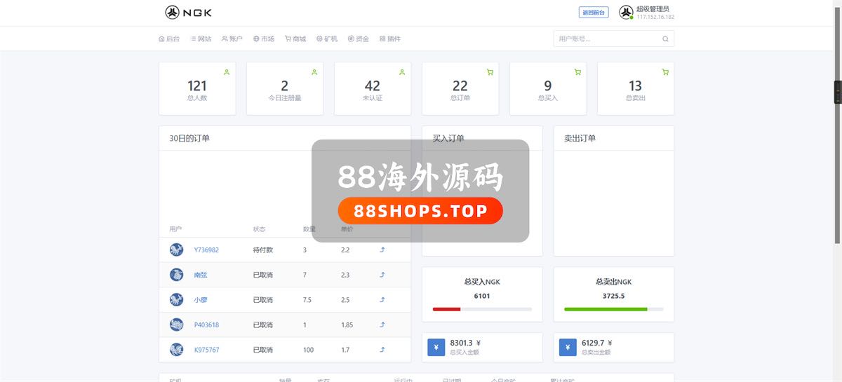Open the 商城 navigation menu
The width and height of the screenshot is (842, 382).
tap(295, 39)
